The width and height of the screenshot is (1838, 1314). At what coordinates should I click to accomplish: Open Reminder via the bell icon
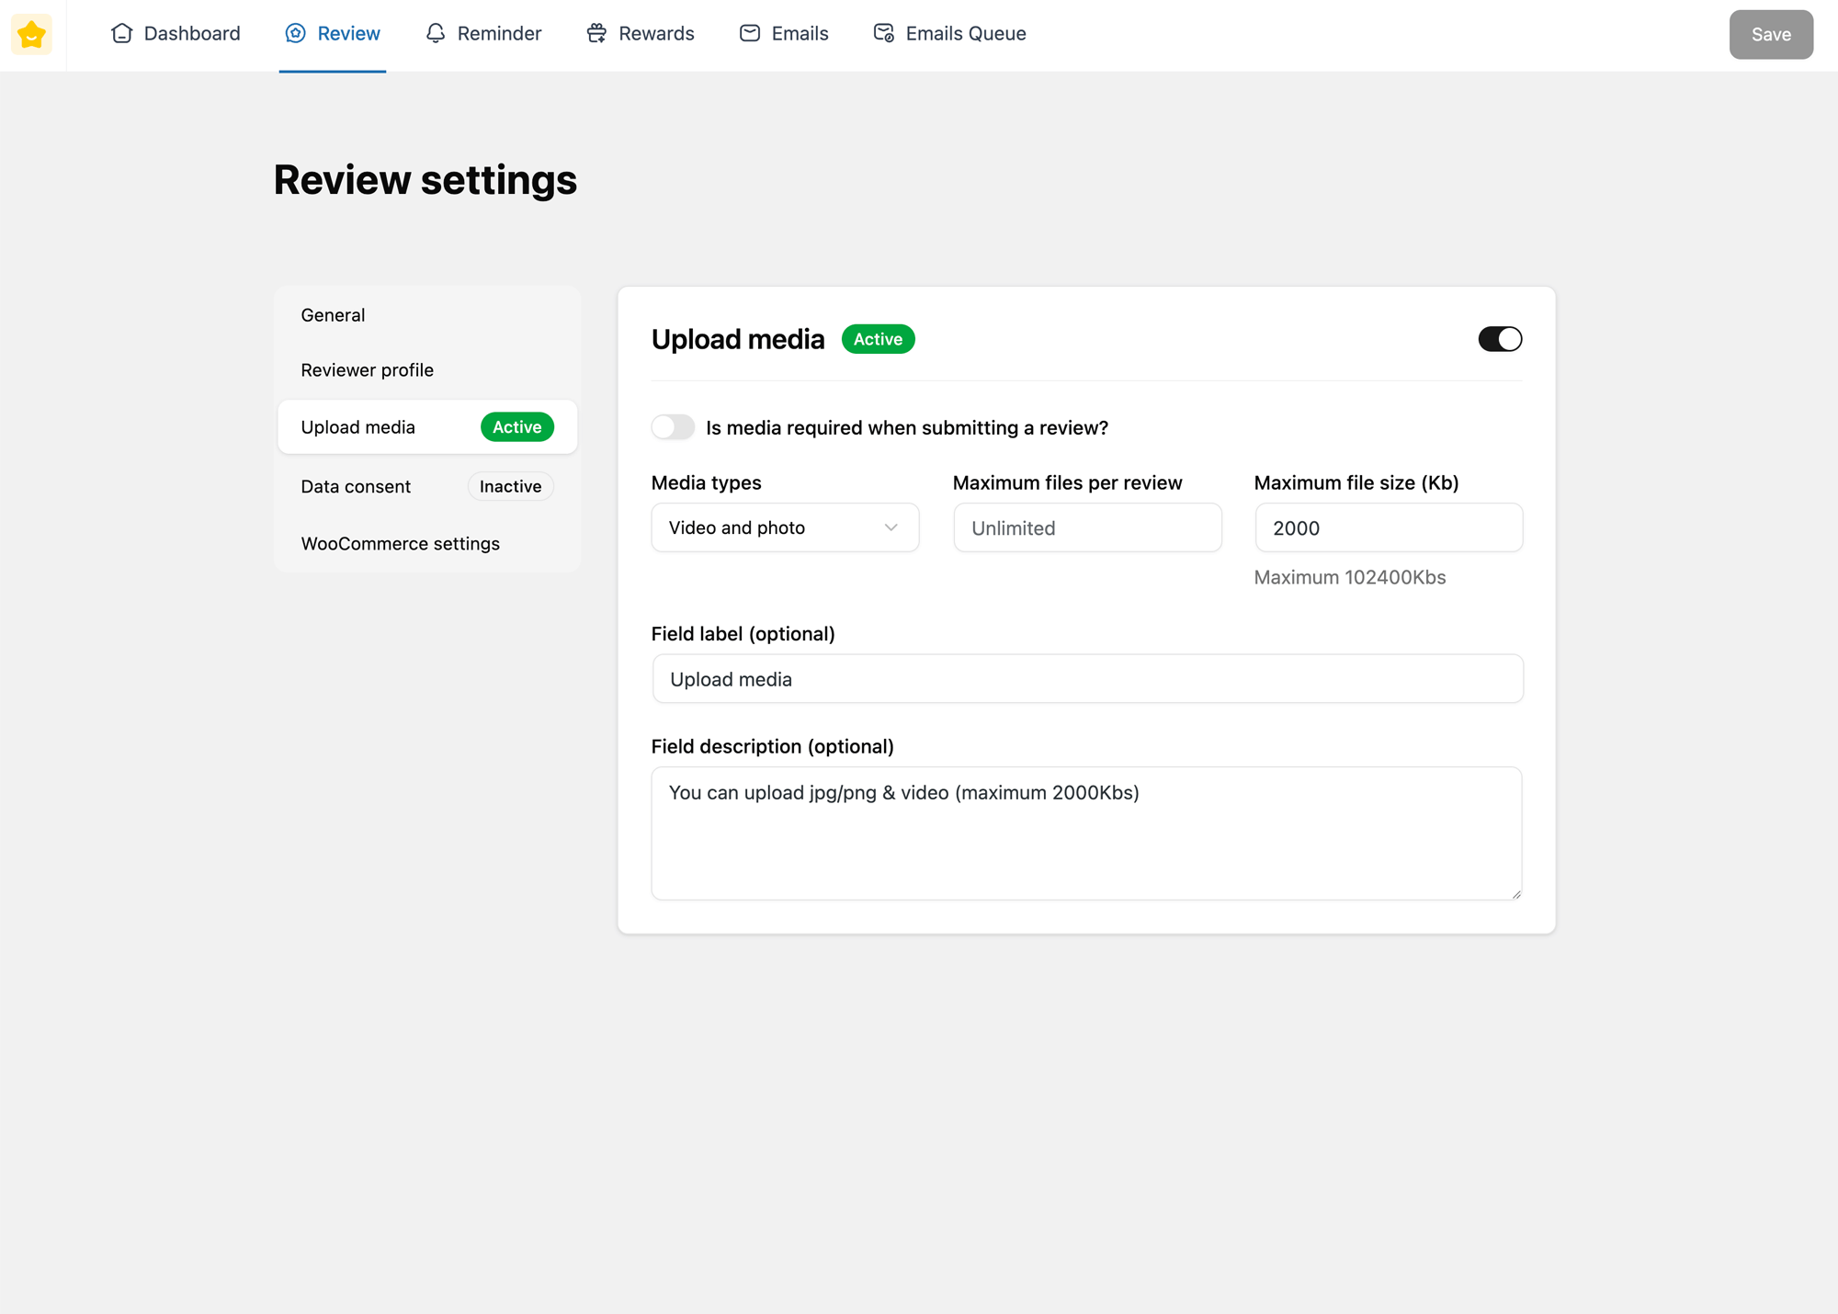[x=435, y=33]
